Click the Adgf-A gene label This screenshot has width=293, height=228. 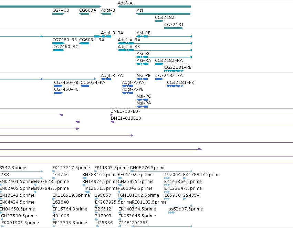click(125, 3)
